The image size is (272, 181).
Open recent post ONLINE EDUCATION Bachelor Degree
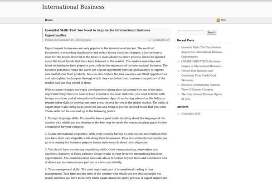coord(201,64)
